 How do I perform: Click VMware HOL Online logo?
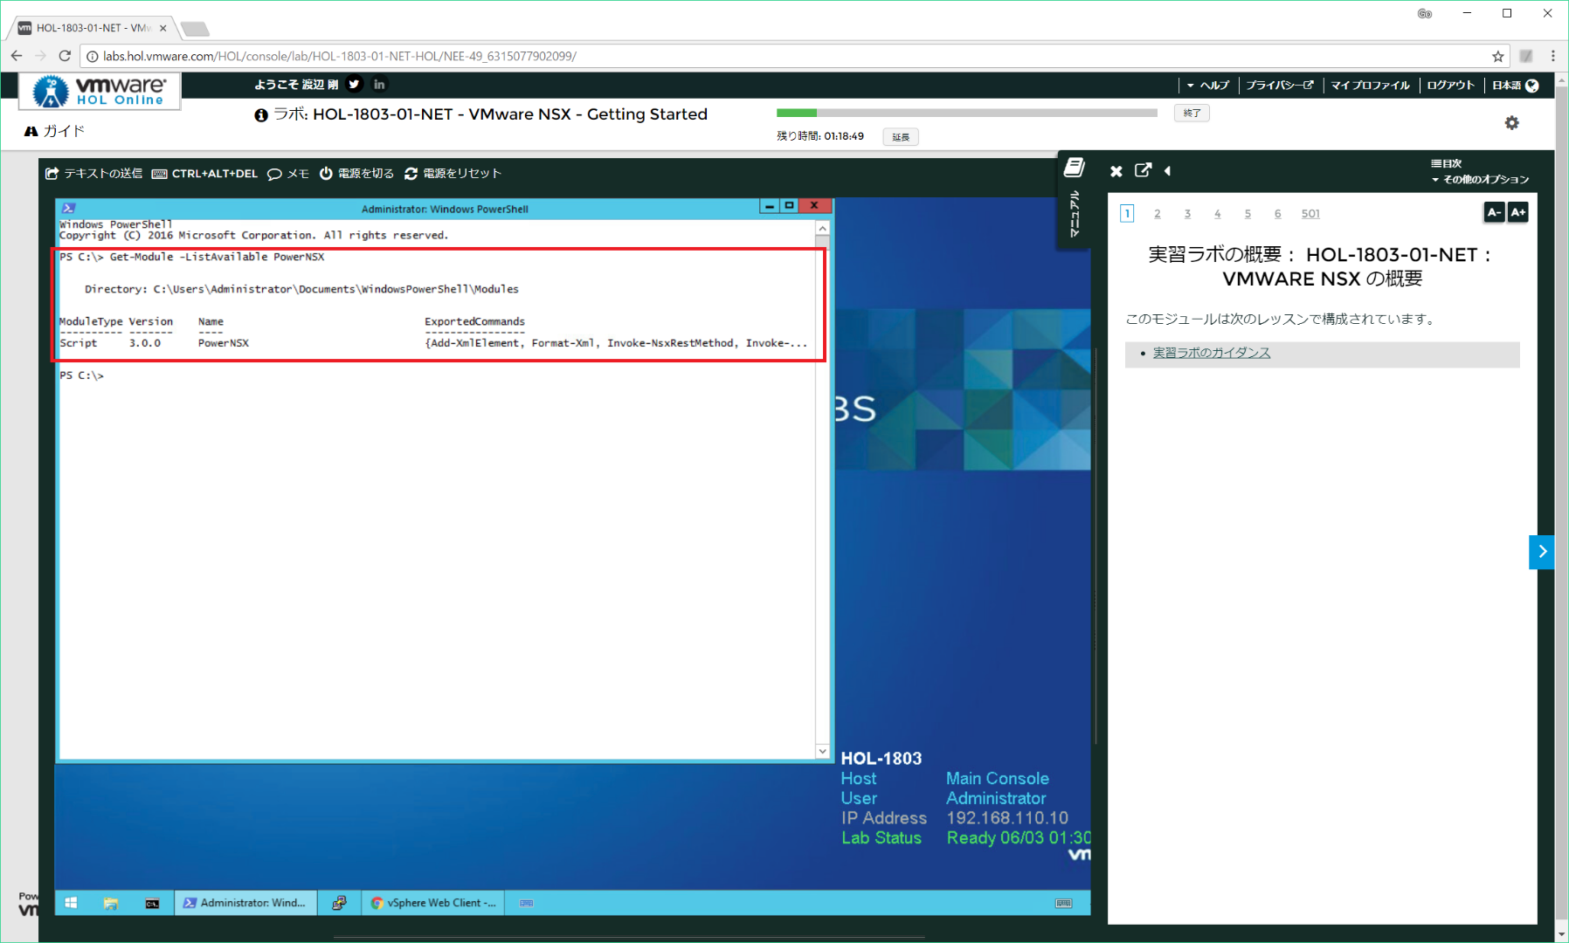[100, 91]
